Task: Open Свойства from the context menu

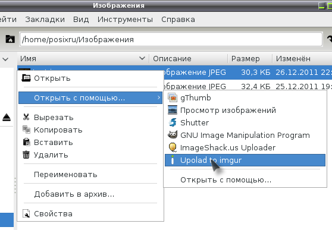Action: pyautogui.click(x=90, y=213)
